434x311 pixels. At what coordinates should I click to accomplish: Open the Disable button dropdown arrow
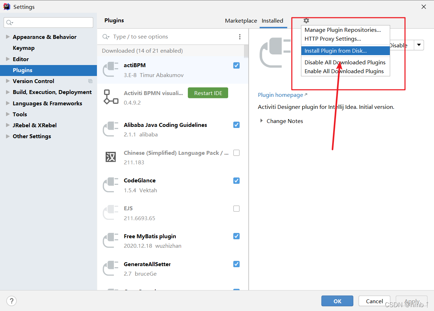click(419, 45)
